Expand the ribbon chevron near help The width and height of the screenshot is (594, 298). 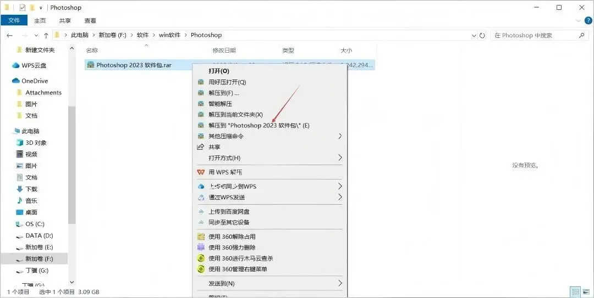(x=579, y=20)
